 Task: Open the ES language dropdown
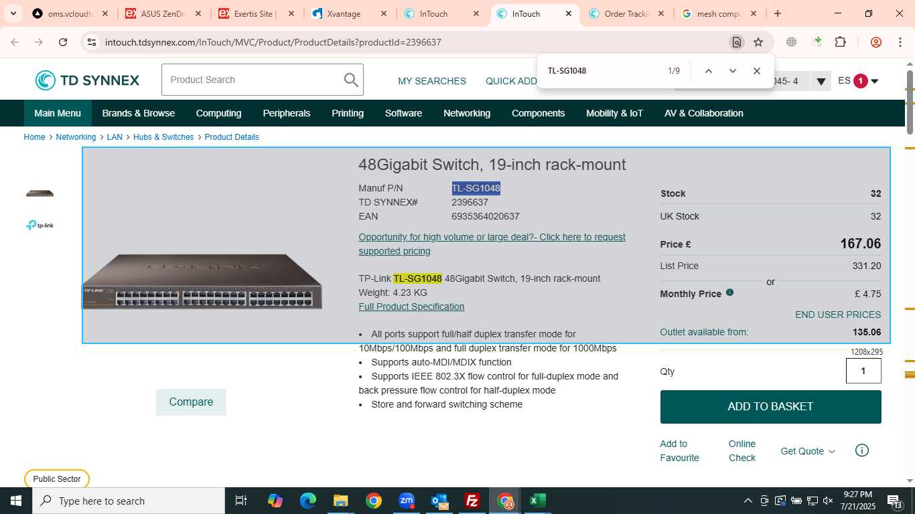point(858,81)
